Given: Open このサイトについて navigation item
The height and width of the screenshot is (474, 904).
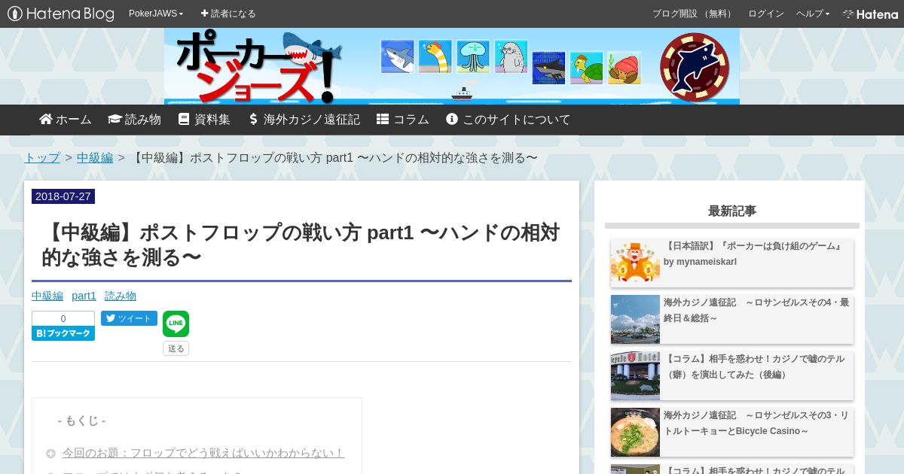Looking at the screenshot, I should [x=508, y=120].
